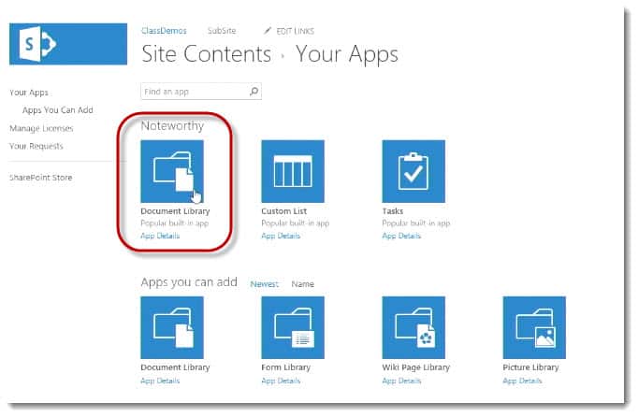Click the SharePoint logo tile
This screenshot has width=638, height=417.
(x=68, y=44)
